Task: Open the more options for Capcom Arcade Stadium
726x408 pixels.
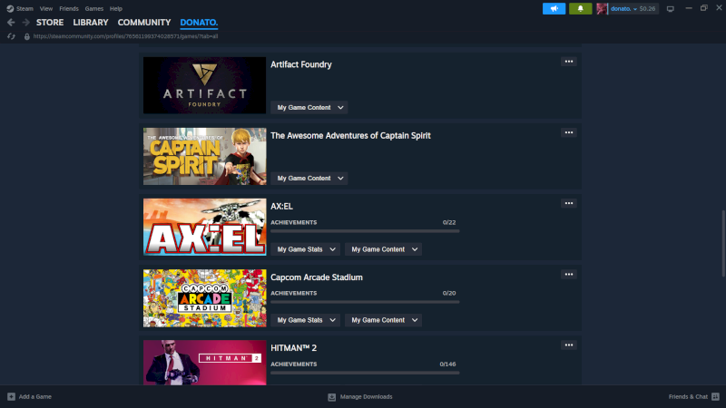Action: click(569, 275)
